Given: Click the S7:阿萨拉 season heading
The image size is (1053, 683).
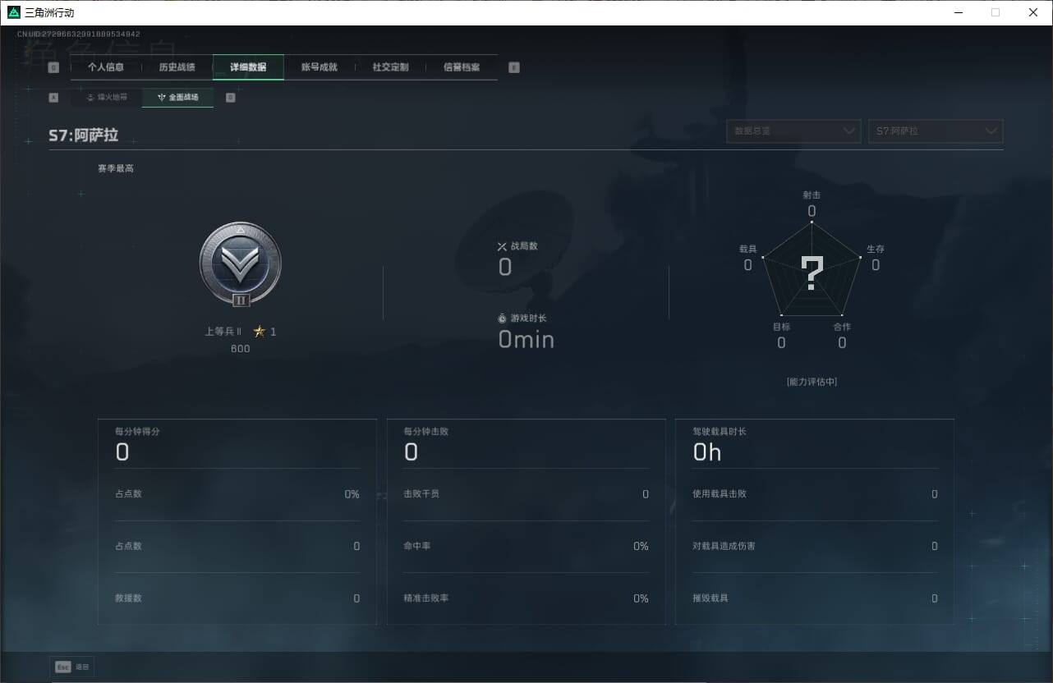Looking at the screenshot, I should 84,135.
